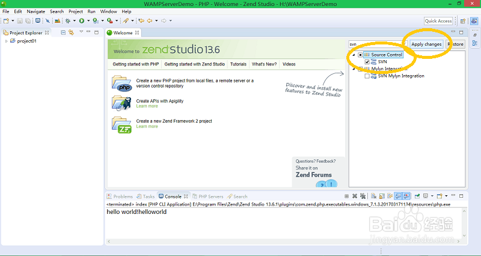Open the Window menu
Viewport: 481px width, 256px height.
click(109, 11)
